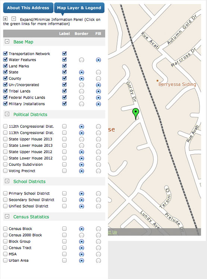Open the Base Map green link

pos(23,42)
